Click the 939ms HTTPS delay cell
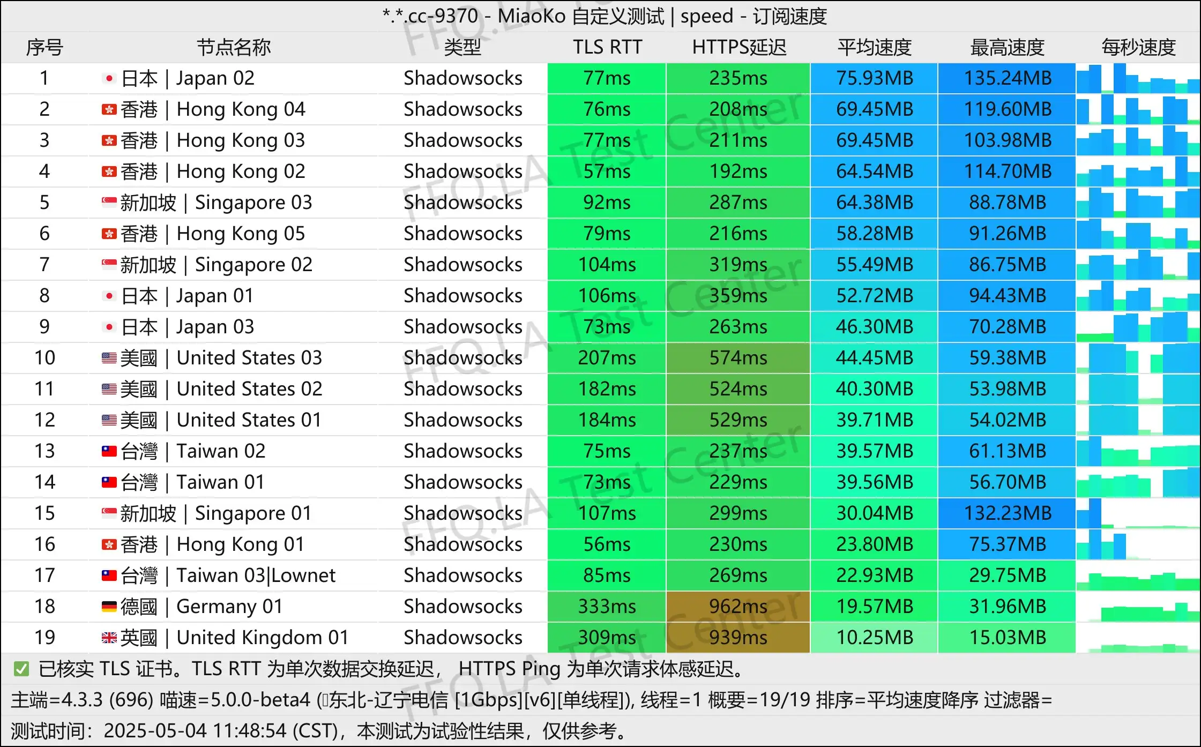This screenshot has width=1201, height=747. 738,638
